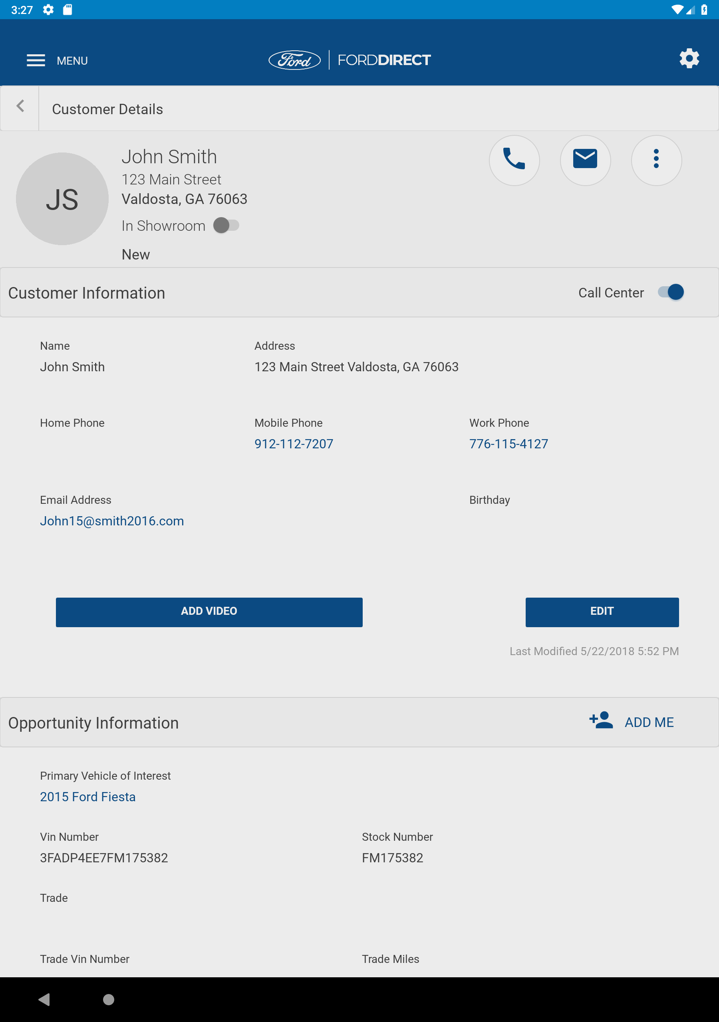
Task: Tap the Customer Details title
Action: [107, 109]
